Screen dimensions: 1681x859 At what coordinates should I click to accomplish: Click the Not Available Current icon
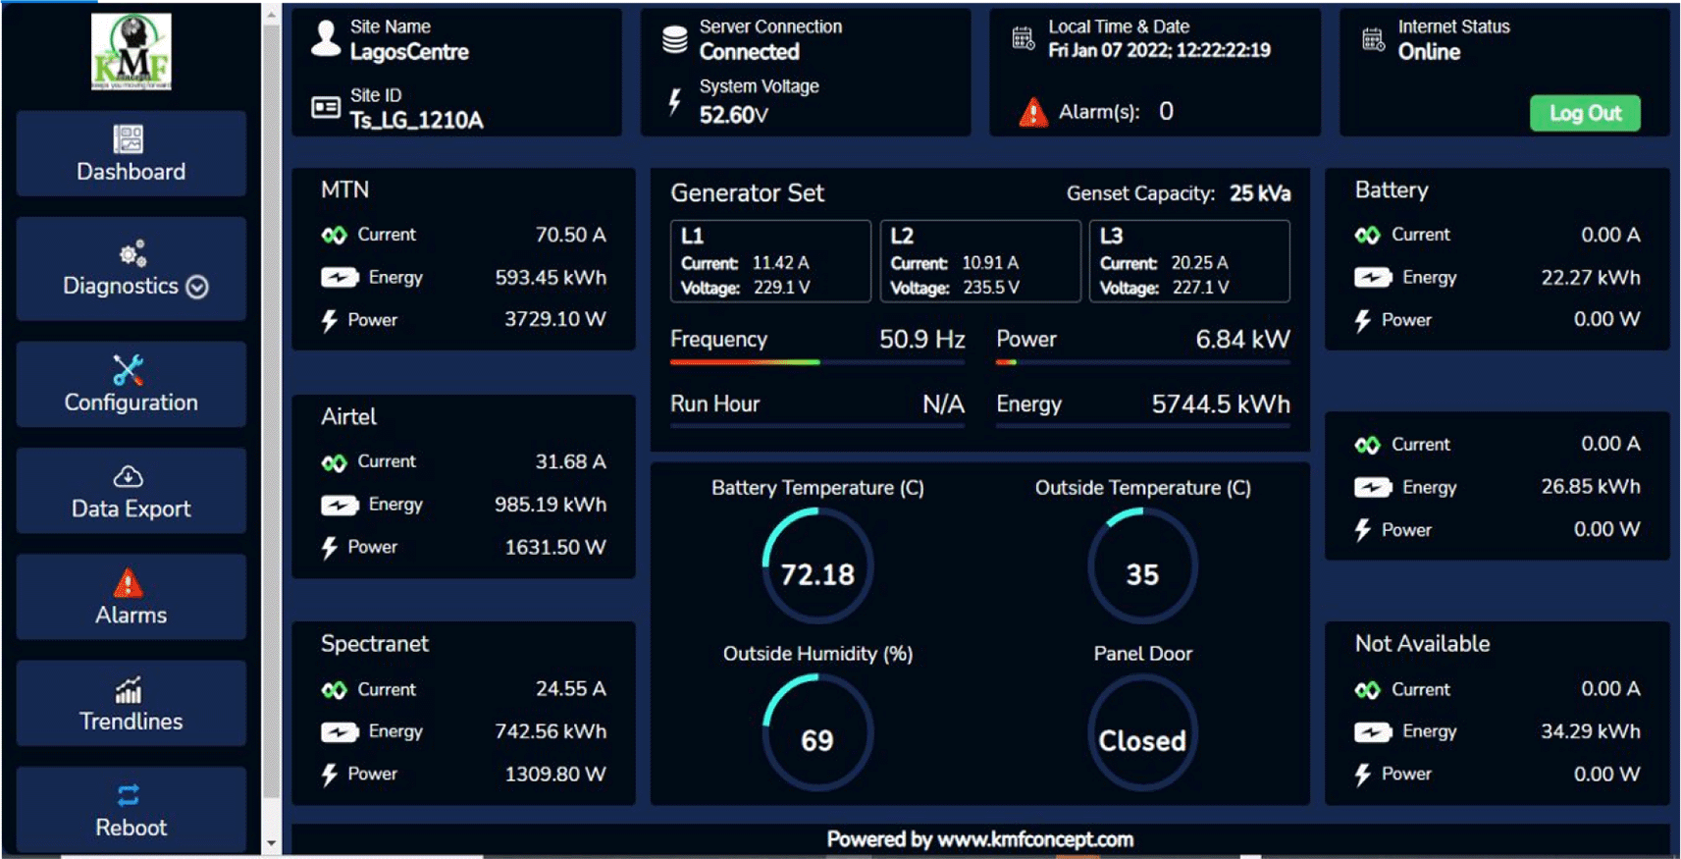(x=1368, y=690)
